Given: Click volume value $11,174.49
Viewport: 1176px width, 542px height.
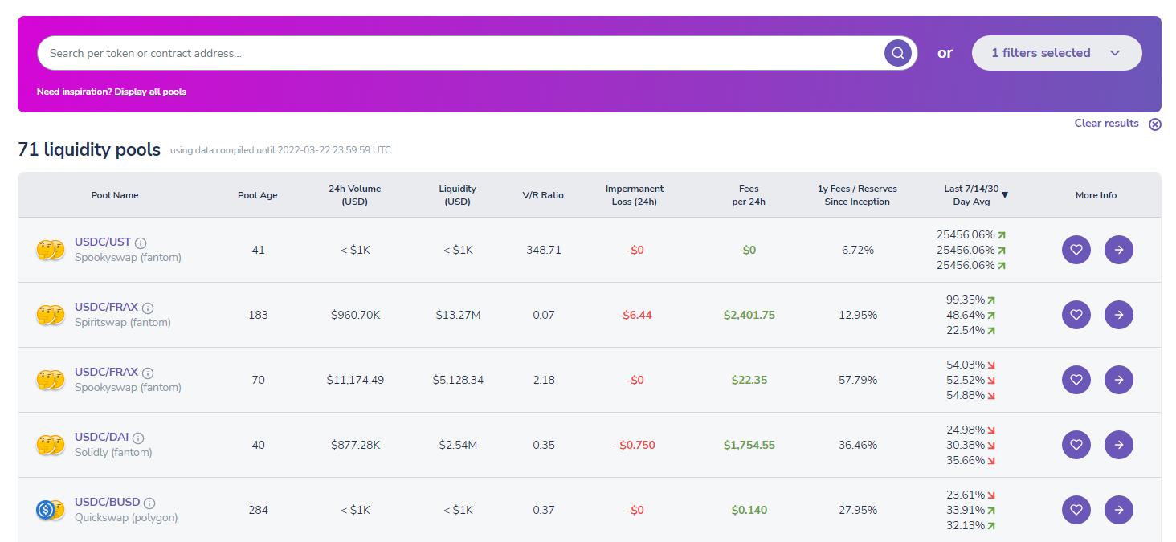Looking at the screenshot, I should [x=355, y=380].
